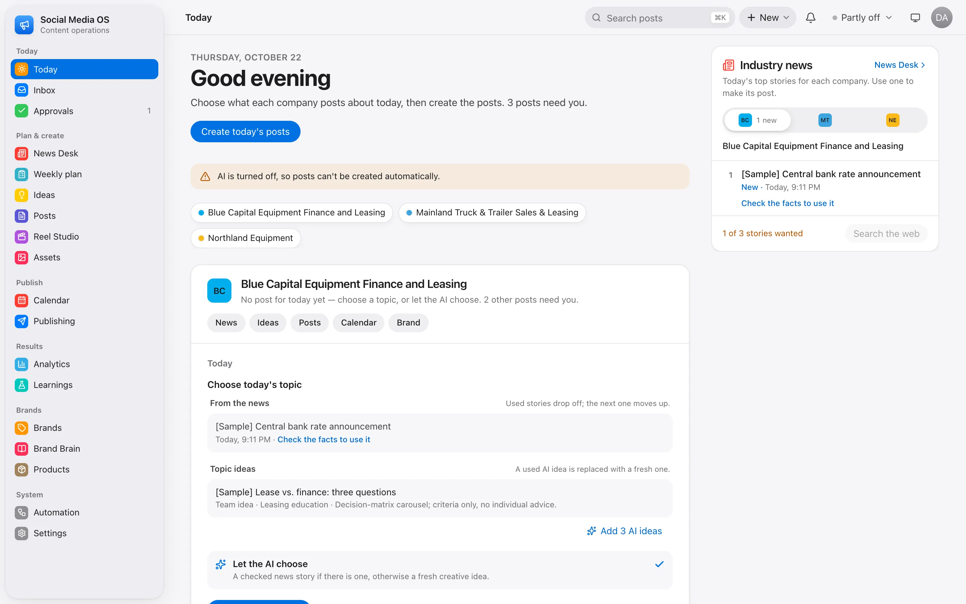Image resolution: width=966 pixels, height=604 pixels.
Task: Open the Calendar tab in brand card
Action: coord(359,323)
